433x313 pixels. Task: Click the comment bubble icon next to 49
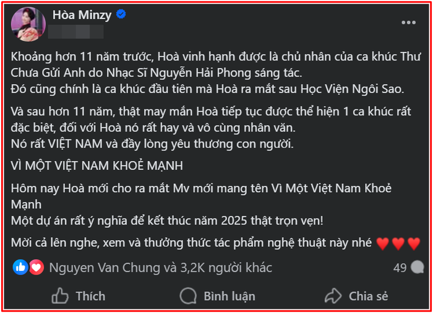418,267
